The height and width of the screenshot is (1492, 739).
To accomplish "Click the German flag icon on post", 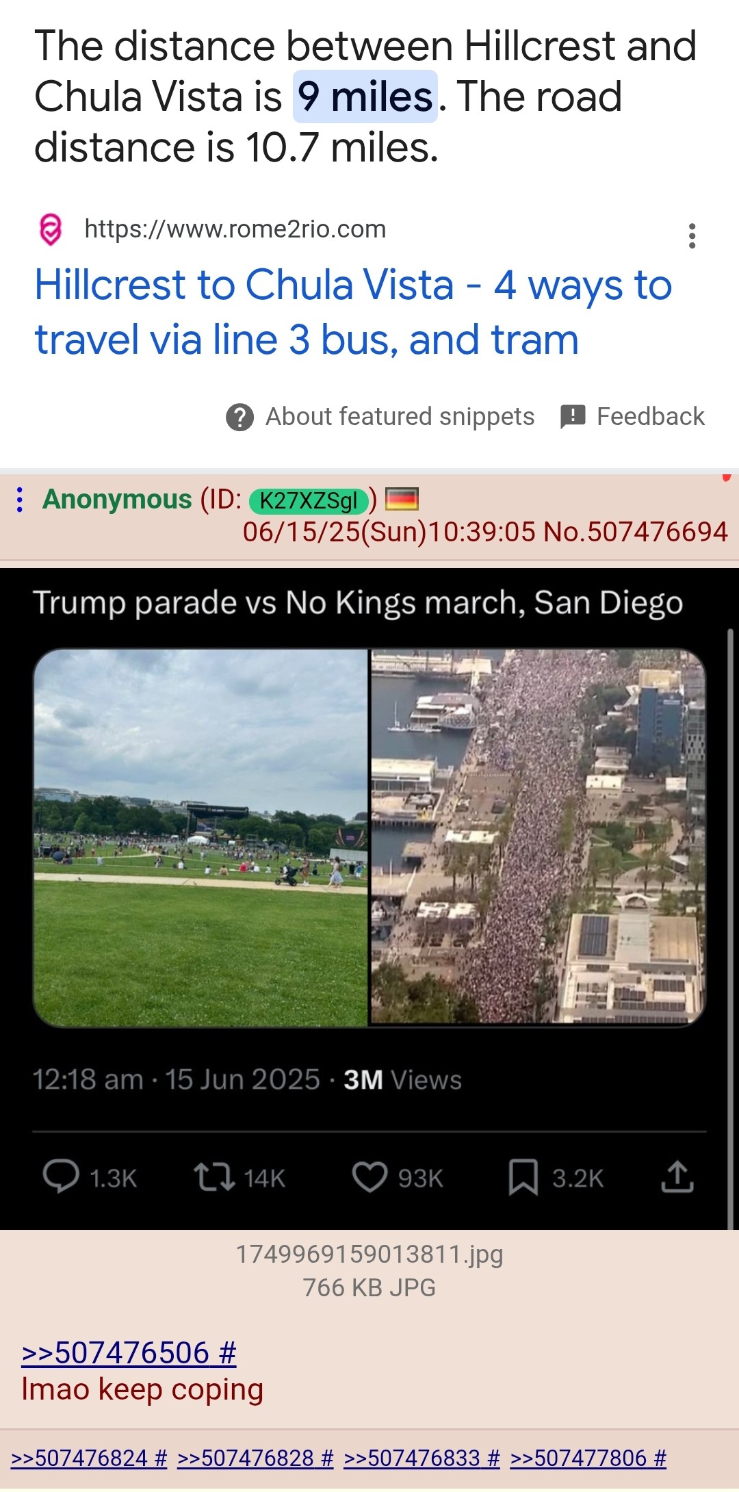I will coord(402,500).
